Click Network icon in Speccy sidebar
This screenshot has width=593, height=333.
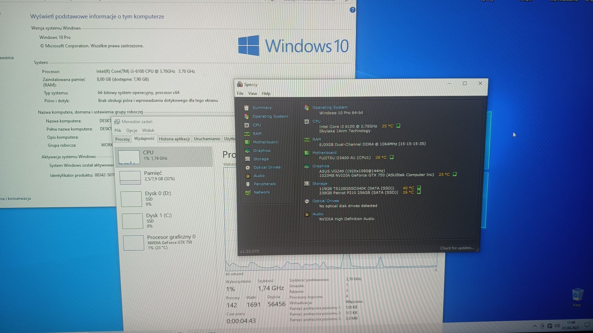[x=248, y=192]
